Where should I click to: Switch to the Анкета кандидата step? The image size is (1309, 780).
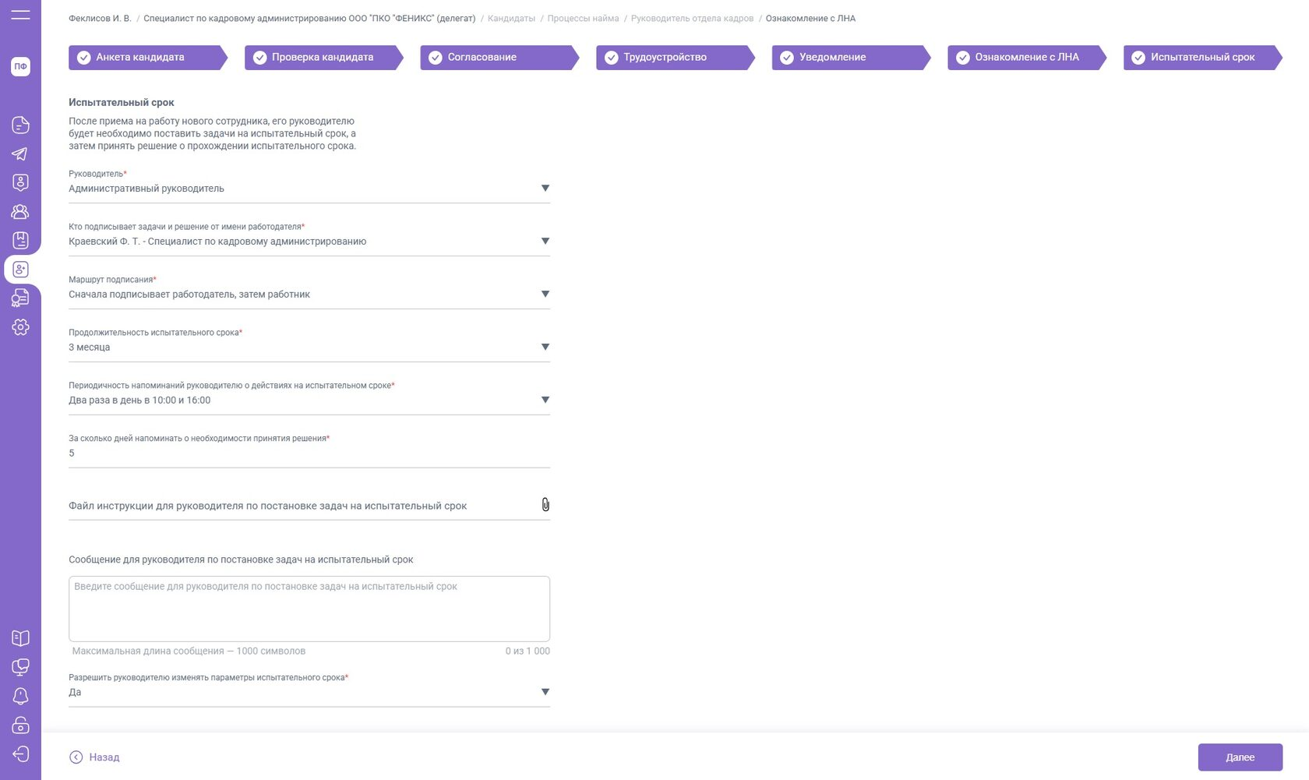coord(140,58)
